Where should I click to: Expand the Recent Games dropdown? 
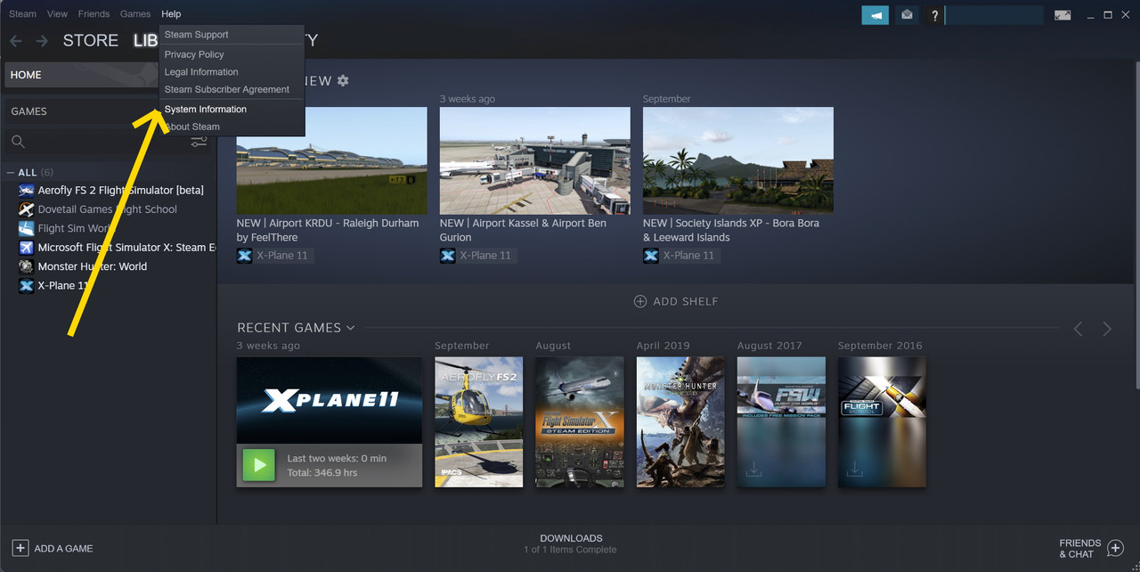pos(350,328)
